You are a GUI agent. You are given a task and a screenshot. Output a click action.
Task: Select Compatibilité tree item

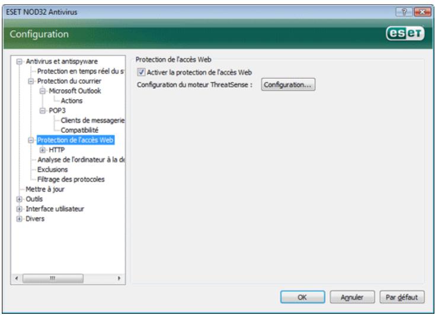click(x=79, y=130)
